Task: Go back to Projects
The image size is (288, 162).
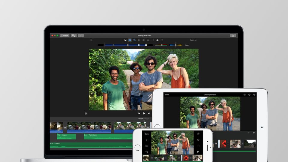Action: (x=64, y=35)
